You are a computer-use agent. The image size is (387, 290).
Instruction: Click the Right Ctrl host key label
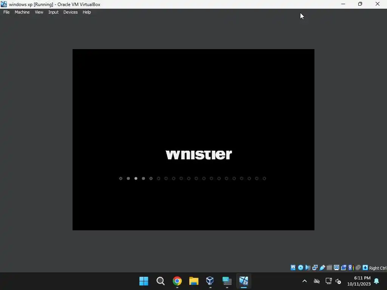(x=378, y=268)
